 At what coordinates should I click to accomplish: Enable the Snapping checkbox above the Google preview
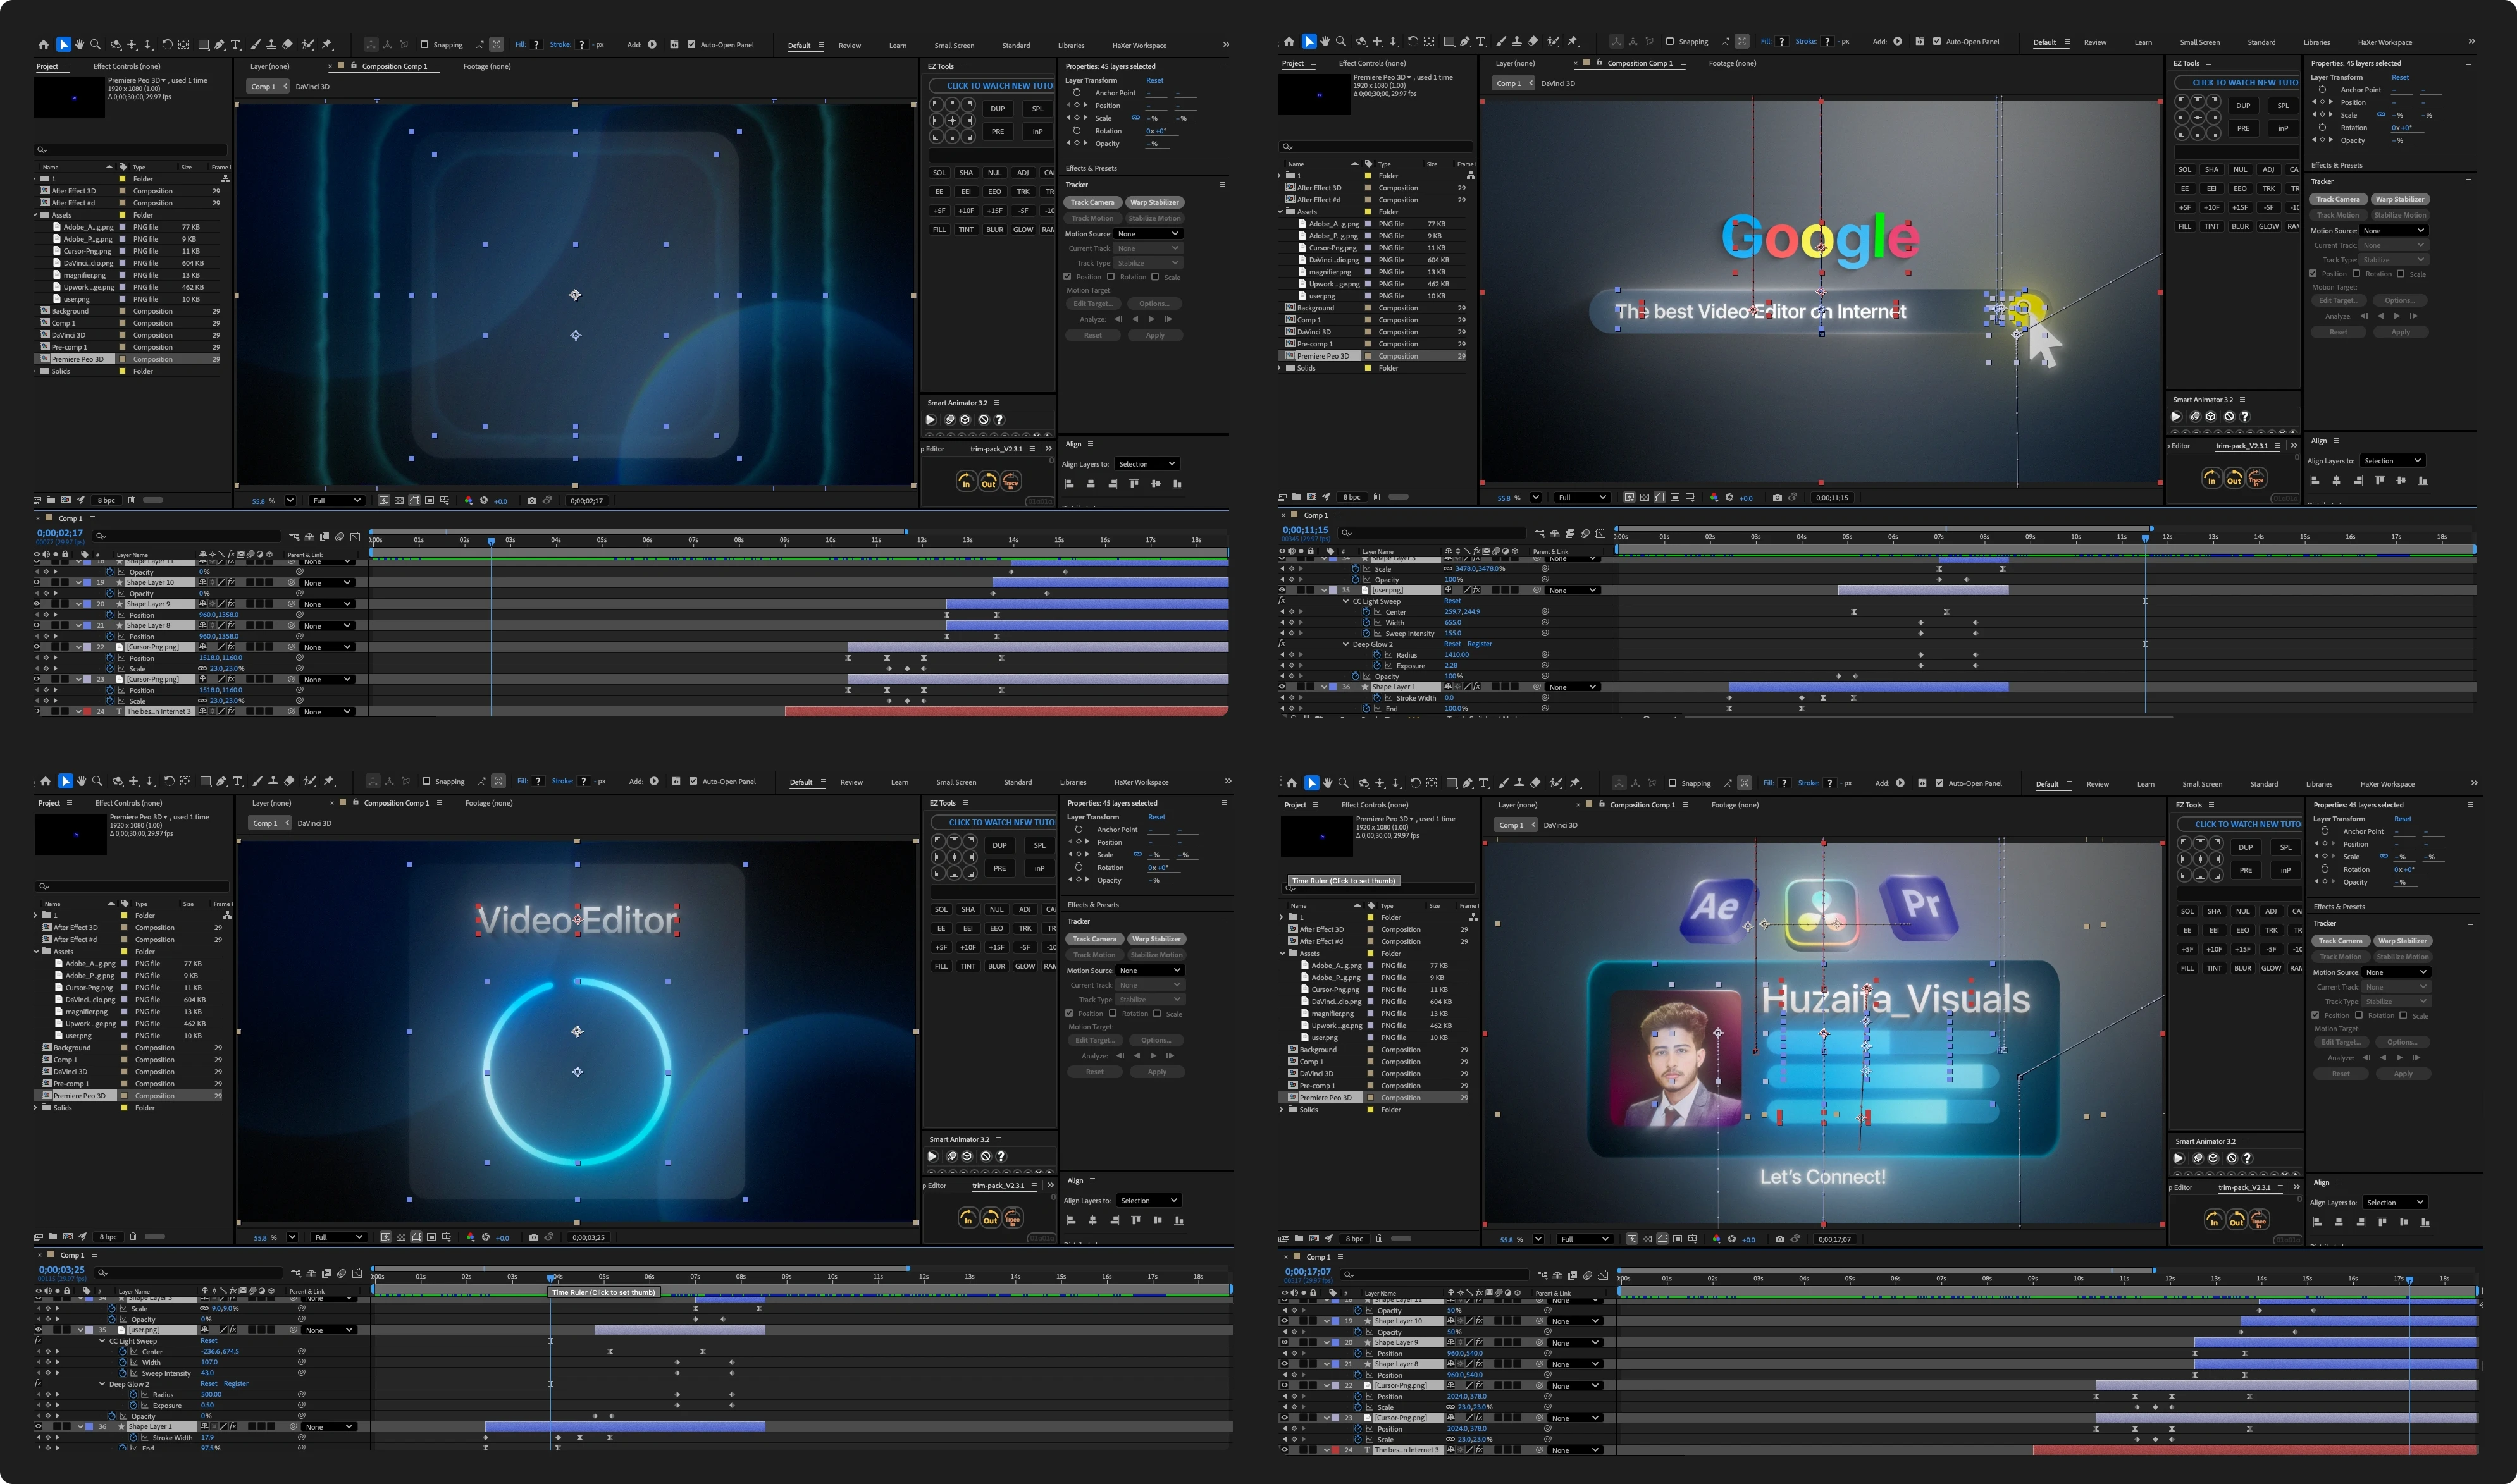tap(1669, 42)
